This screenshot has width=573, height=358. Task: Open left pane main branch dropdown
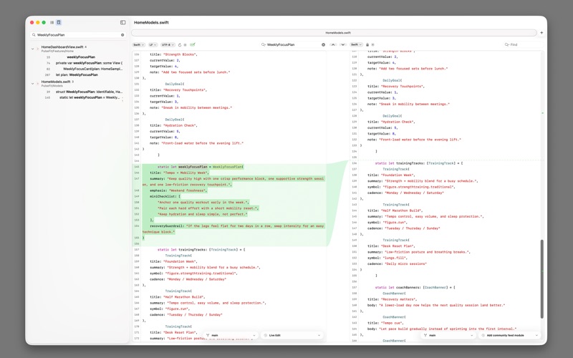click(x=230, y=335)
